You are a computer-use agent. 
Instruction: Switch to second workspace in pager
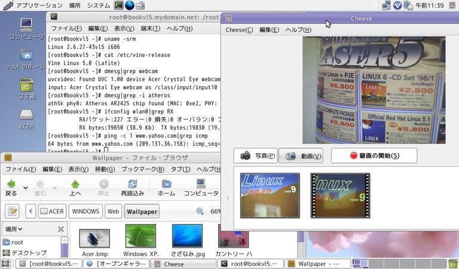click(x=376, y=264)
